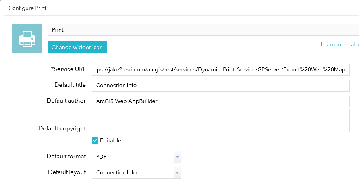
Task: Click the PDF format combo box
Action: tap(133, 157)
